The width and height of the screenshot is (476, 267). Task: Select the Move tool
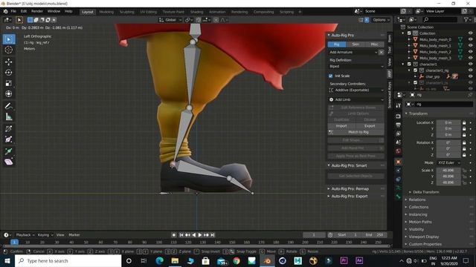9,62
